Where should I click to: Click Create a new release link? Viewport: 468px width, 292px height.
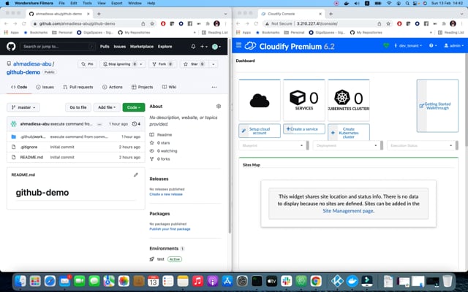(x=166, y=194)
